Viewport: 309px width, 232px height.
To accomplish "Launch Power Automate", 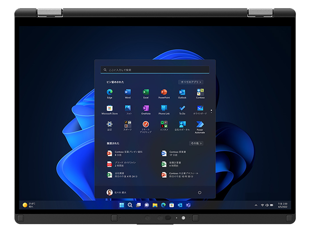I will tap(200, 127).
